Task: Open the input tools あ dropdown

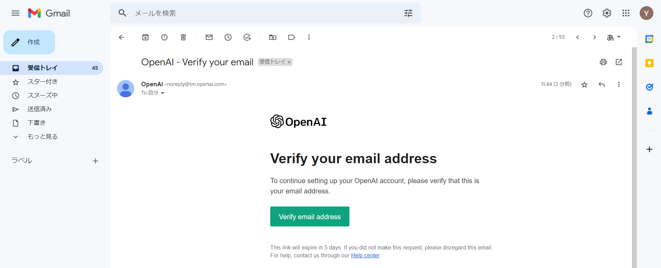Action: pyautogui.click(x=613, y=37)
